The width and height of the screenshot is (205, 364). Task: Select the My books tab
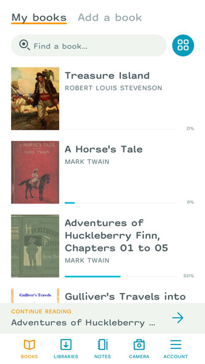39,18
